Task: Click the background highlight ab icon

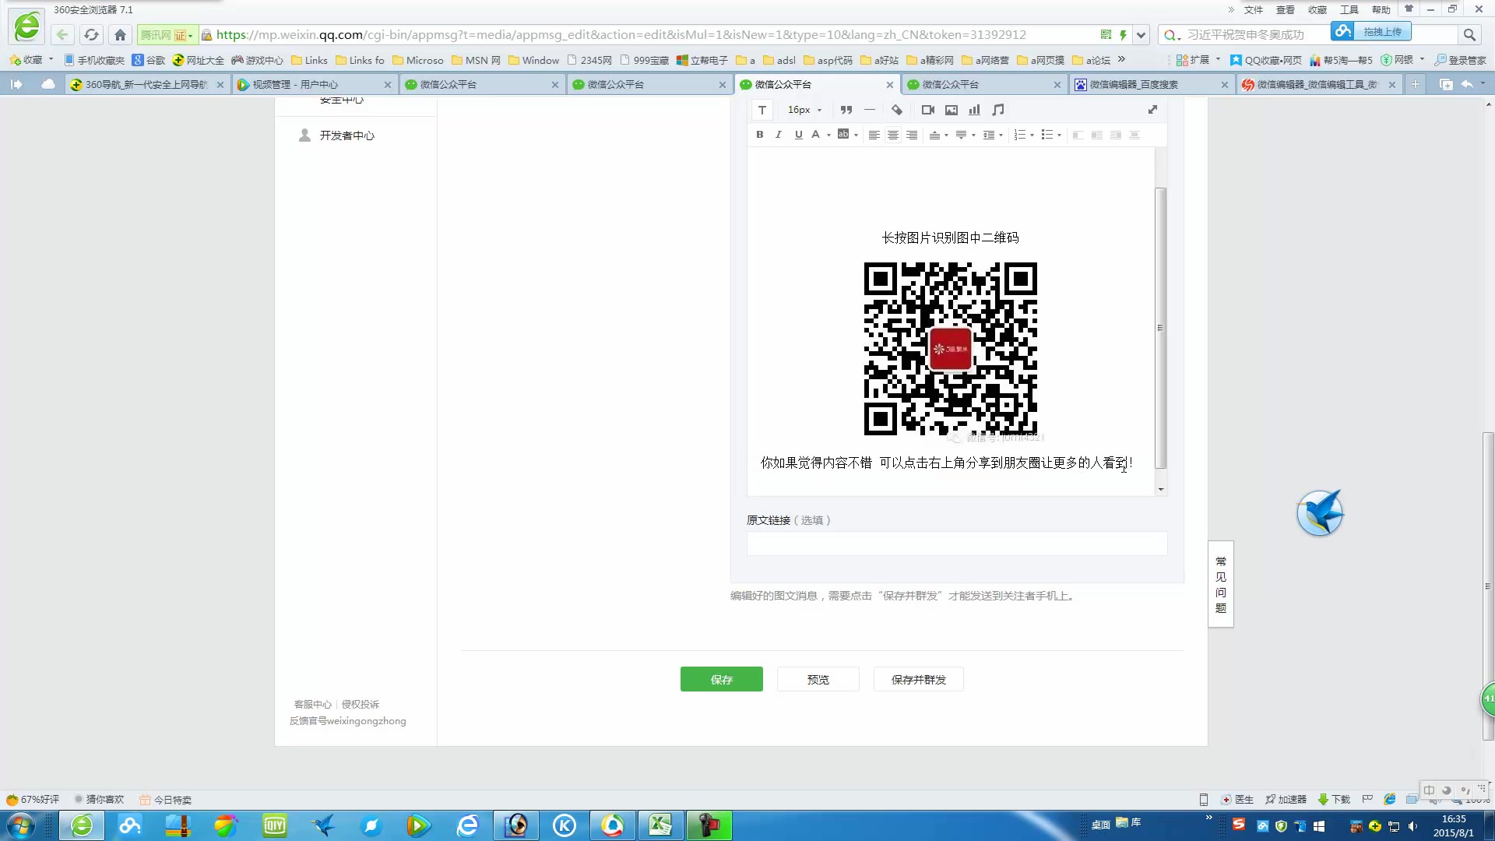Action: coord(843,135)
